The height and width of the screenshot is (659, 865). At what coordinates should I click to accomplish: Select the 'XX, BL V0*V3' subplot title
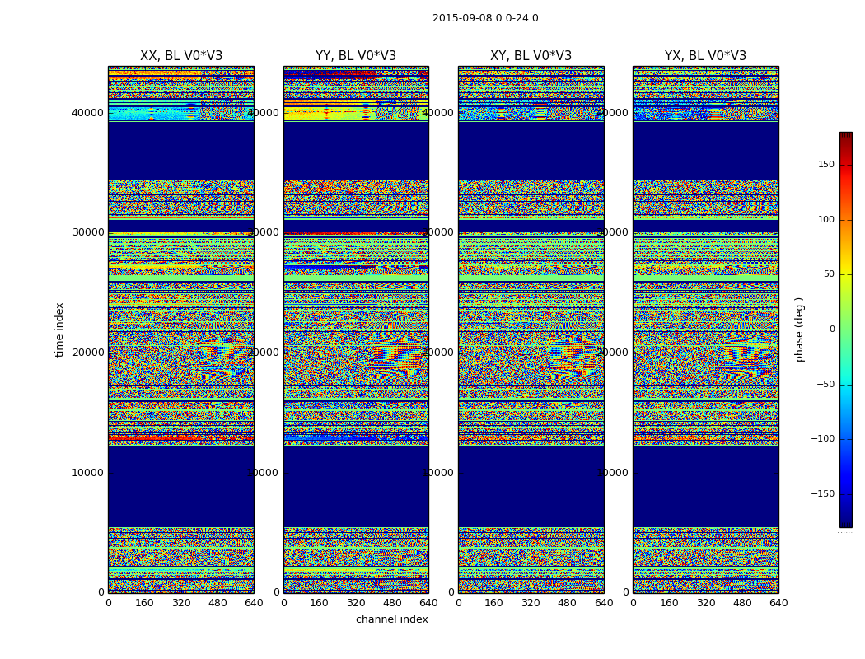pyautogui.click(x=181, y=56)
